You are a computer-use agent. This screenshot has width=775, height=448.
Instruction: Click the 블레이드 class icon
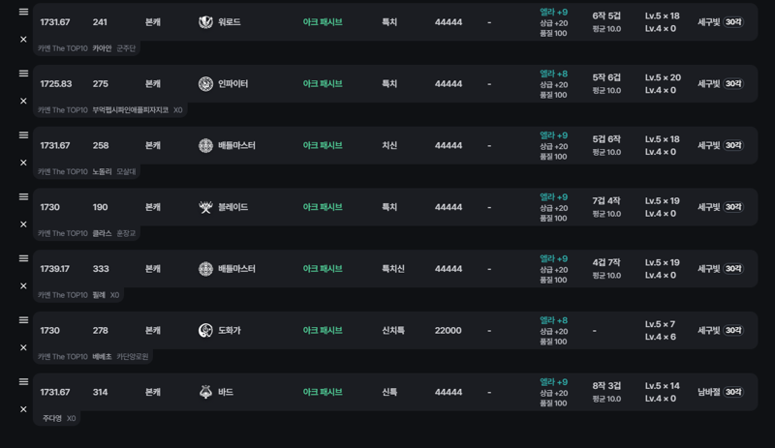click(205, 207)
